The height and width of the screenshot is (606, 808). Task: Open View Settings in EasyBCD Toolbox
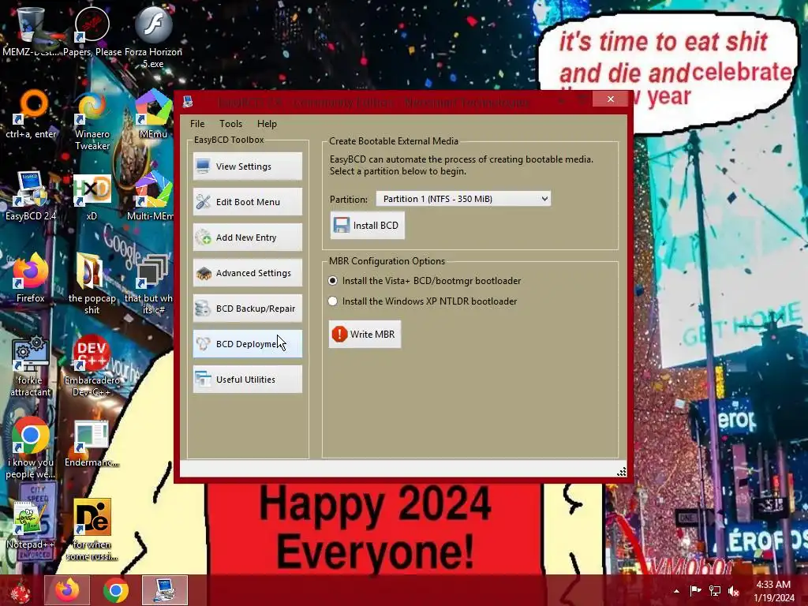pos(247,166)
